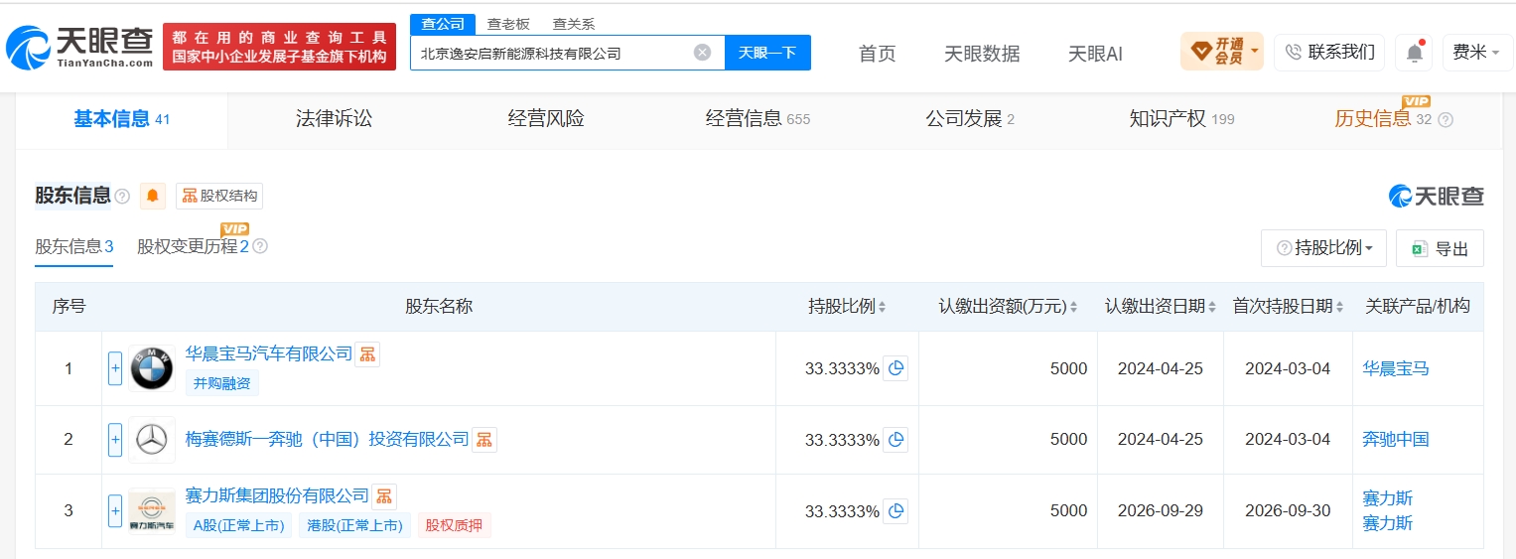Image resolution: width=1516 pixels, height=559 pixels.
Task: Open the 开通会员 membership dropdown
Action: 1221,52
